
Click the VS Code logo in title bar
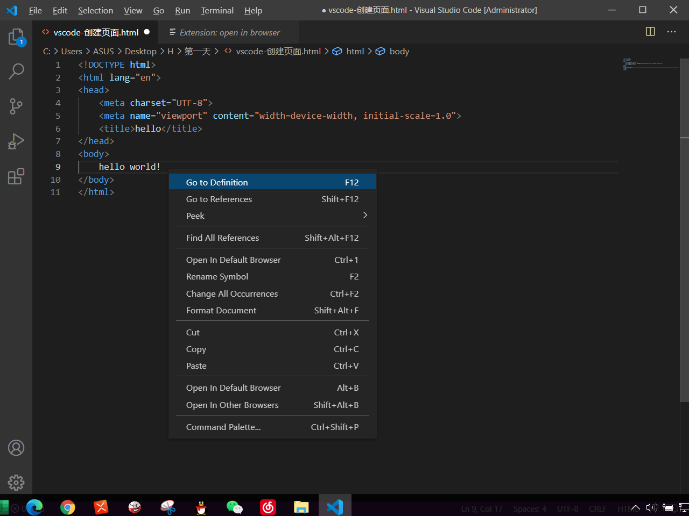(x=12, y=10)
